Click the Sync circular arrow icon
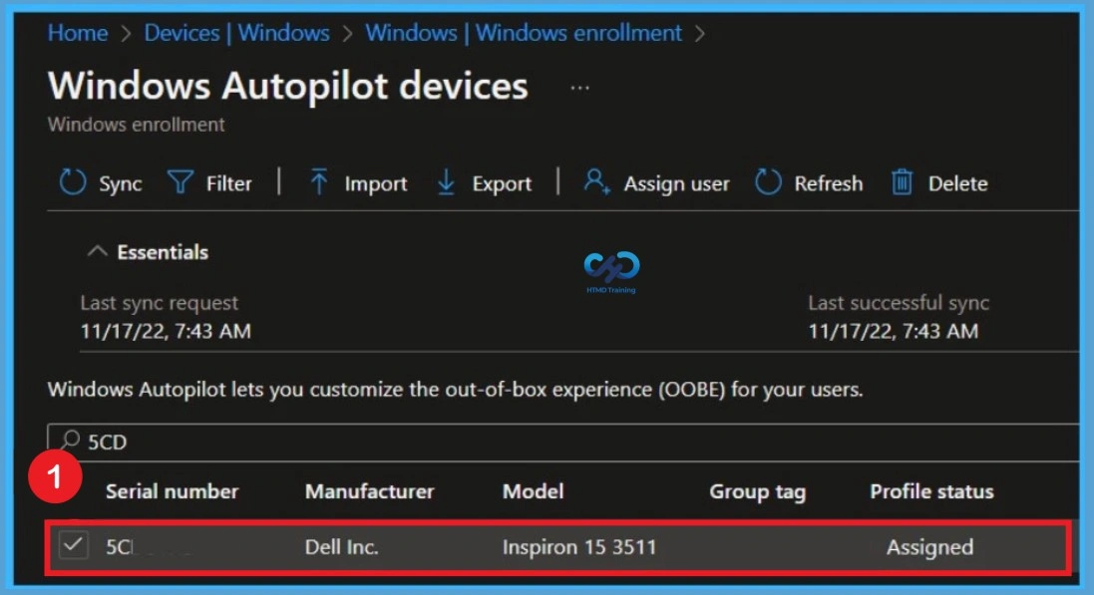Image resolution: width=1094 pixels, height=595 pixels. (x=73, y=182)
